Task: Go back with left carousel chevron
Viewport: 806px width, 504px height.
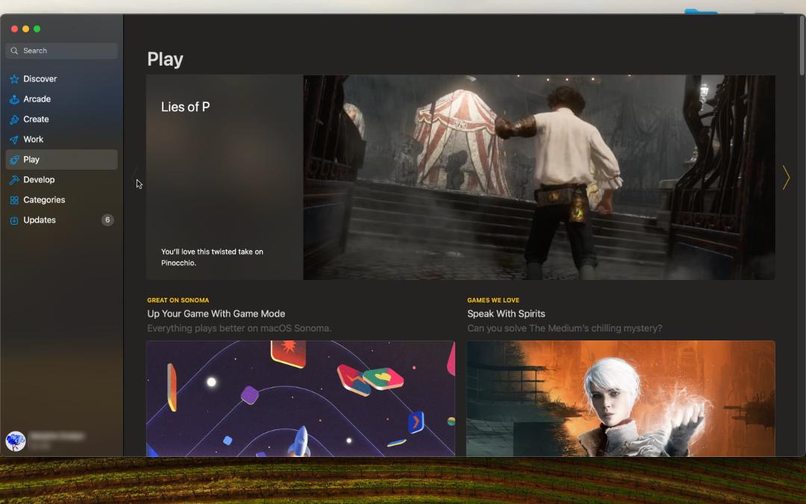Action: pyautogui.click(x=136, y=178)
